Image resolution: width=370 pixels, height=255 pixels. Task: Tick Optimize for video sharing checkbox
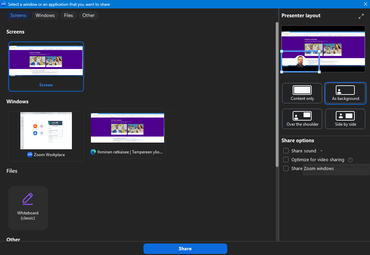[x=286, y=160]
